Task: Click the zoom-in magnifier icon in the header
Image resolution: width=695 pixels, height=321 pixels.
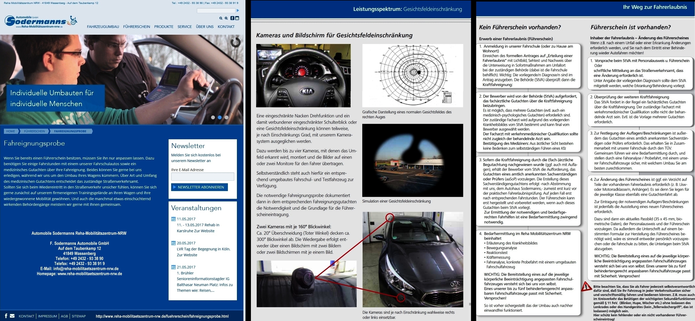Action: coord(226,18)
